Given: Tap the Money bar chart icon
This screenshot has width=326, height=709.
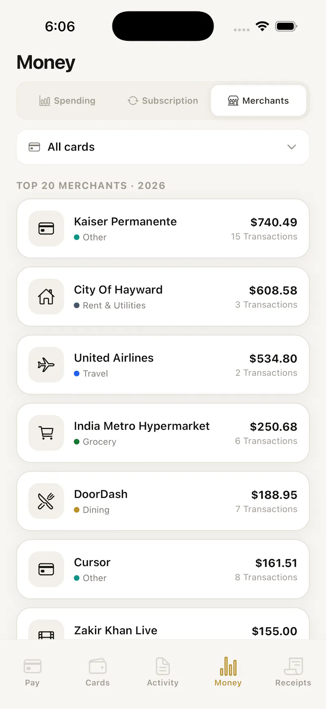Looking at the screenshot, I should 228,666.
